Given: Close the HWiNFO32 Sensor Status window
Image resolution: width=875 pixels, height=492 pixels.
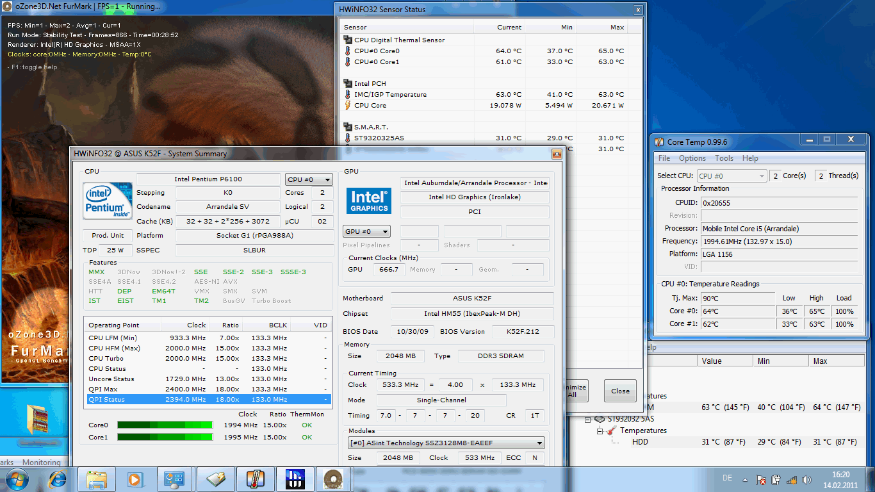Looking at the screenshot, I should pyautogui.click(x=638, y=10).
